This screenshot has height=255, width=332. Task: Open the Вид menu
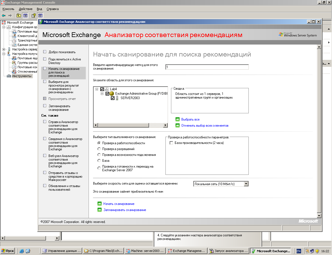39,9
